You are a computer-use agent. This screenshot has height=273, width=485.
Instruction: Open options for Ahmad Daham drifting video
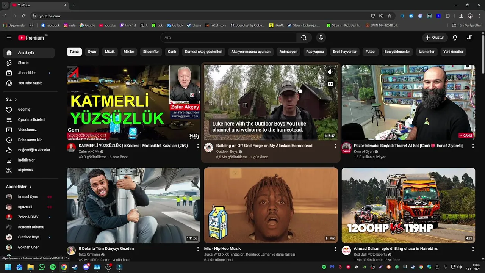(x=473, y=249)
